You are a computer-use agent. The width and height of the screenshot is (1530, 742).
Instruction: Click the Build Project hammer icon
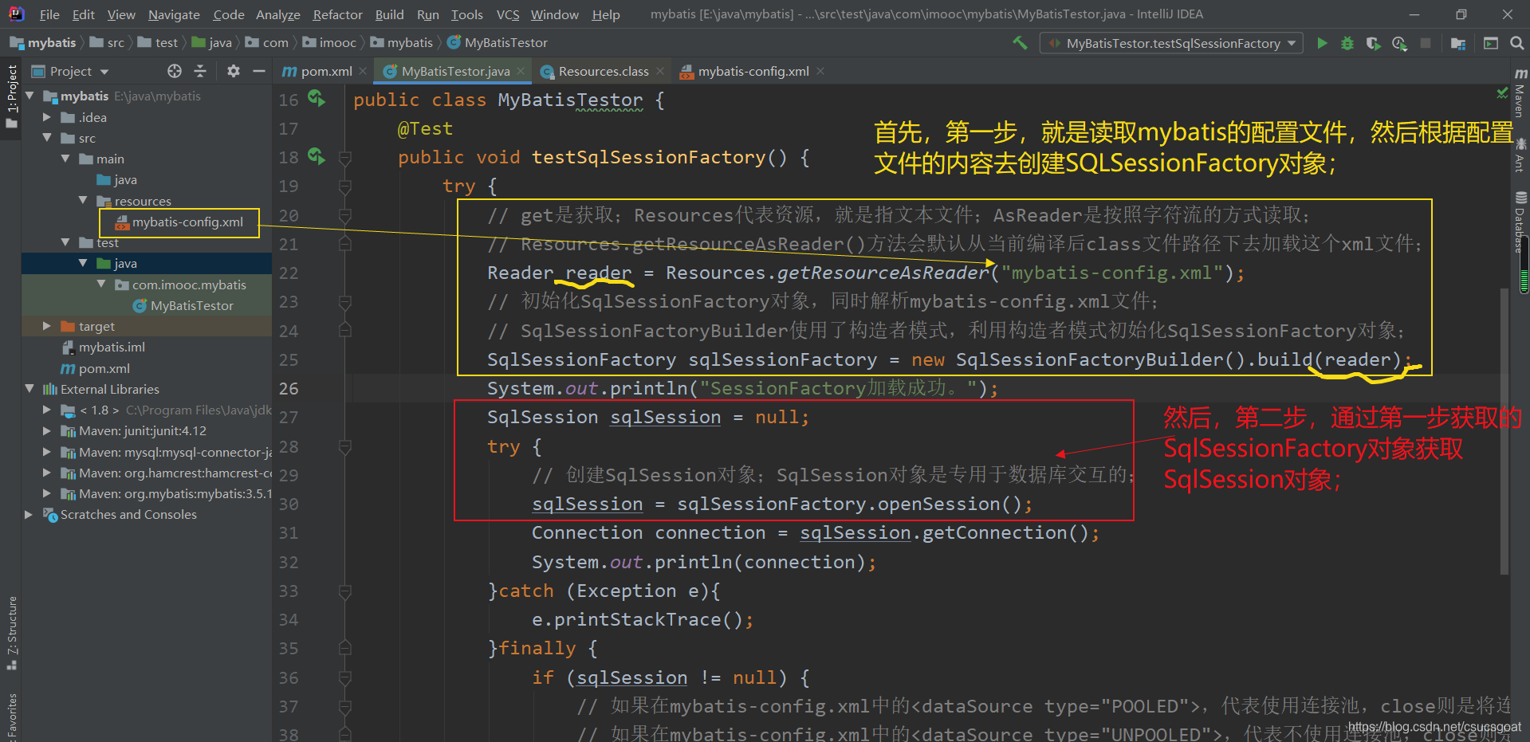[1020, 43]
